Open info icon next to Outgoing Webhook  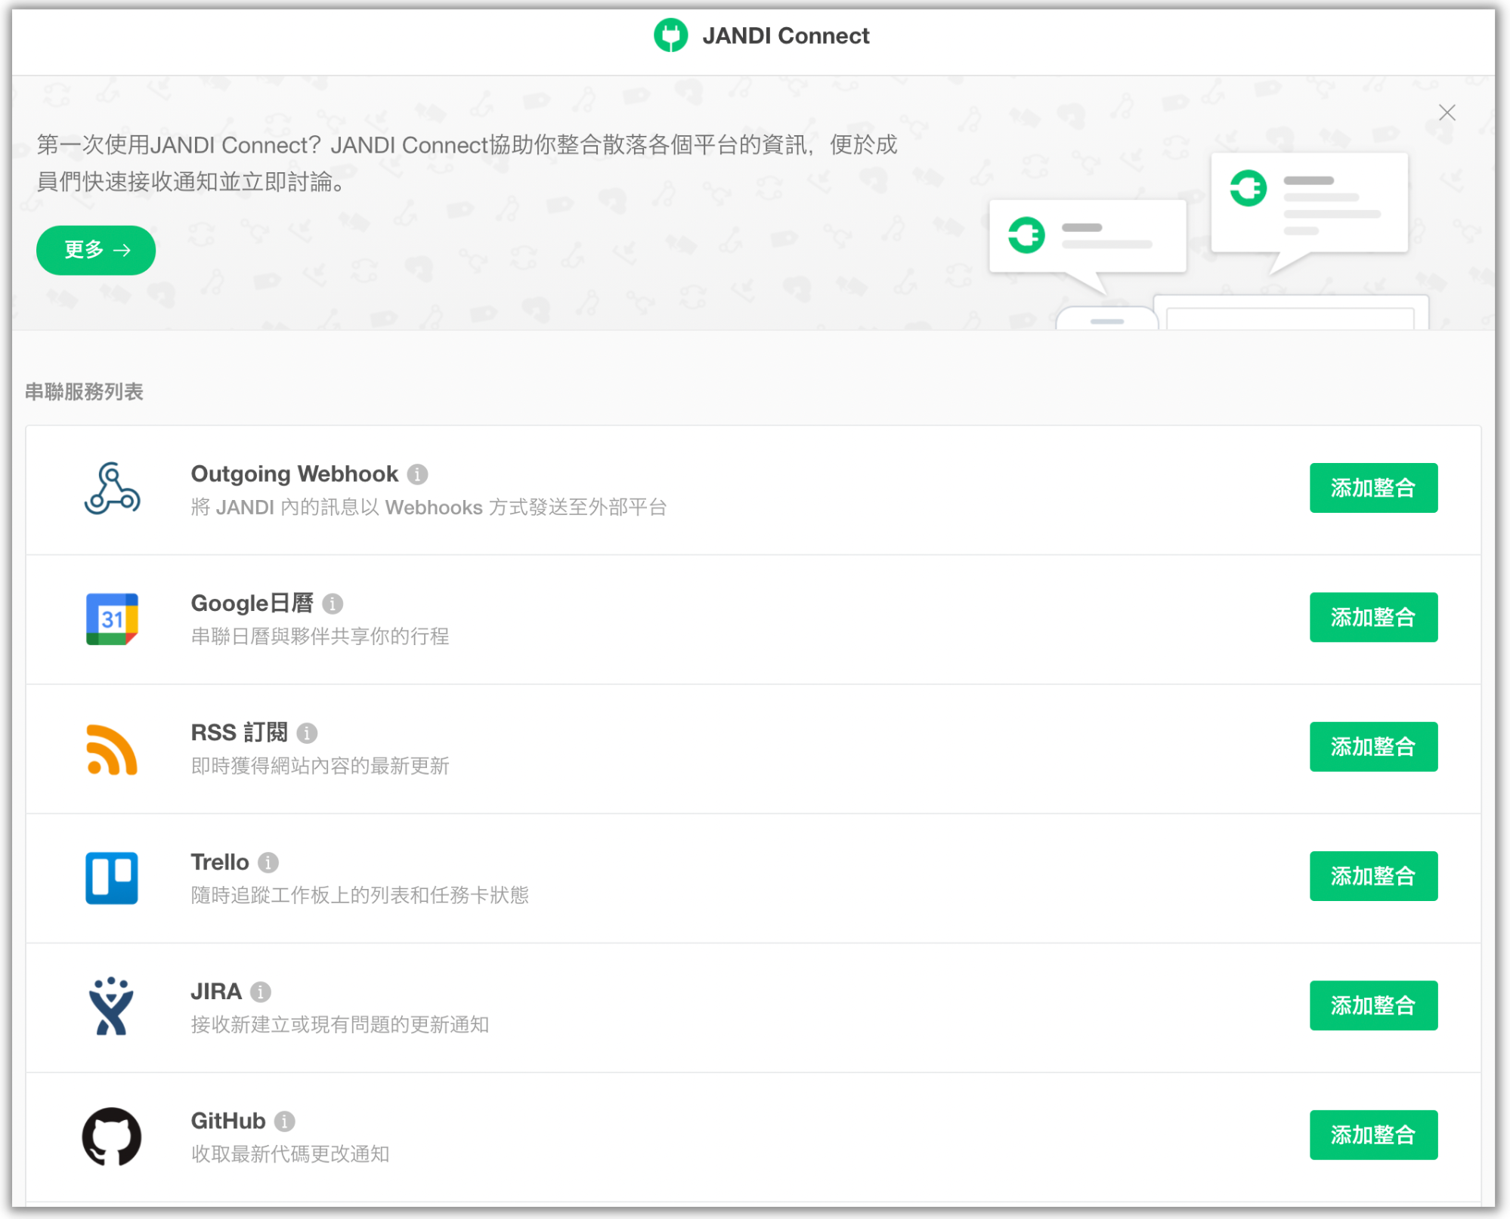coord(417,474)
